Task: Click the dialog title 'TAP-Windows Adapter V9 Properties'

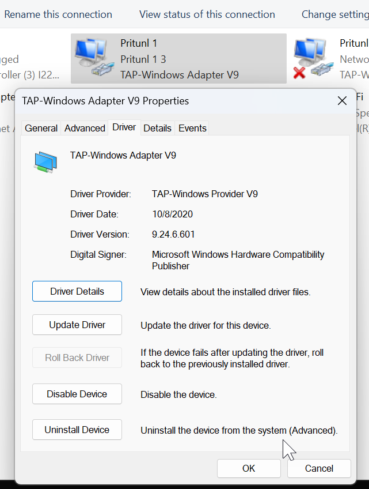Action: pyautogui.click(x=105, y=101)
